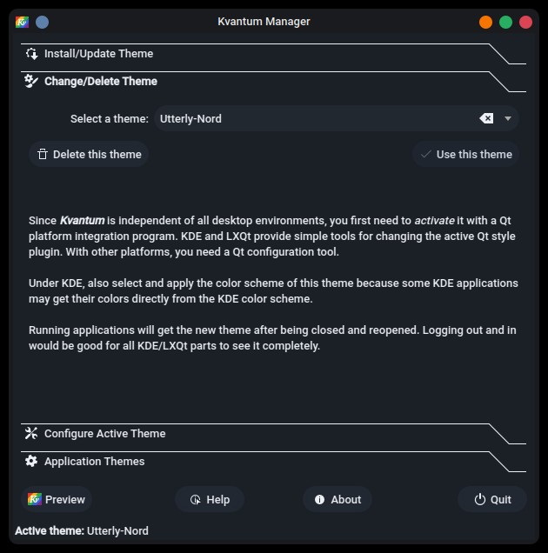548x553 pixels.
Task: Click the Utterly-Nord theme input field
Action: click(337, 118)
